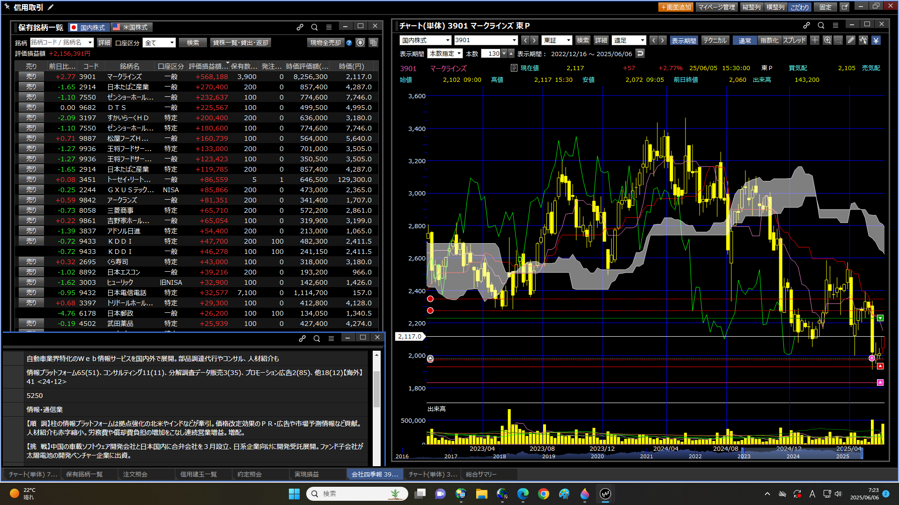The width and height of the screenshot is (899, 505).
Task: Click the magnifier search icon in the chart panel header
Action: (x=821, y=25)
